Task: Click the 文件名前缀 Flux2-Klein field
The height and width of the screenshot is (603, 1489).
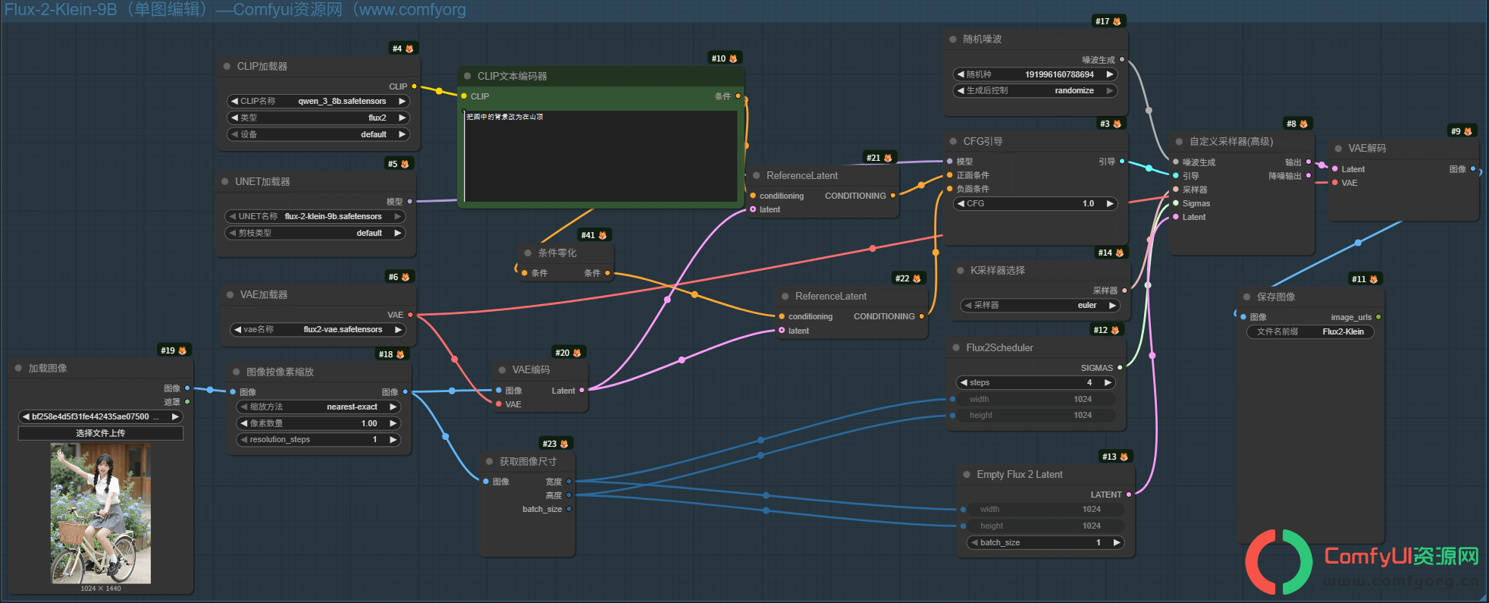Action: point(1310,331)
